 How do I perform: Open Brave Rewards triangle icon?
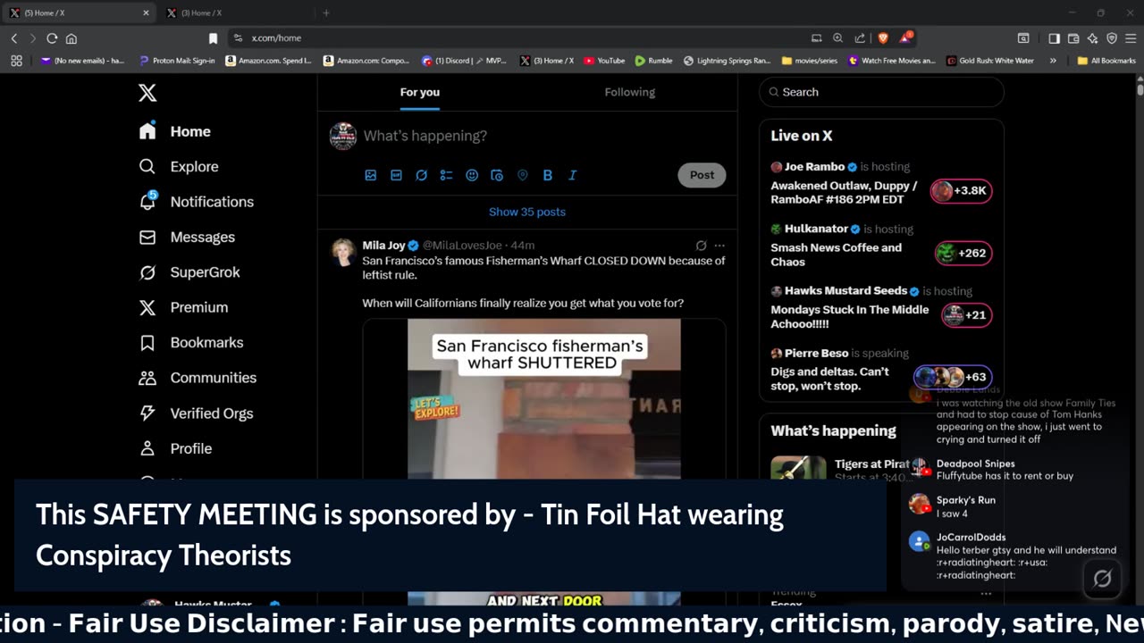[x=906, y=38]
